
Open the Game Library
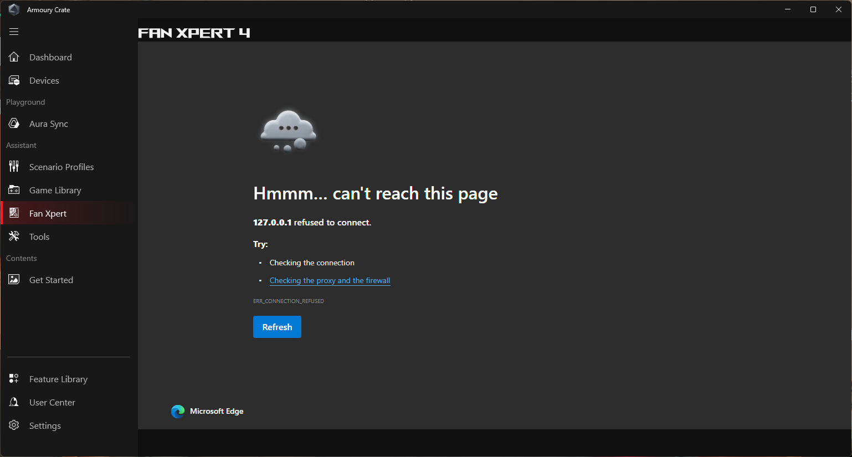54,190
